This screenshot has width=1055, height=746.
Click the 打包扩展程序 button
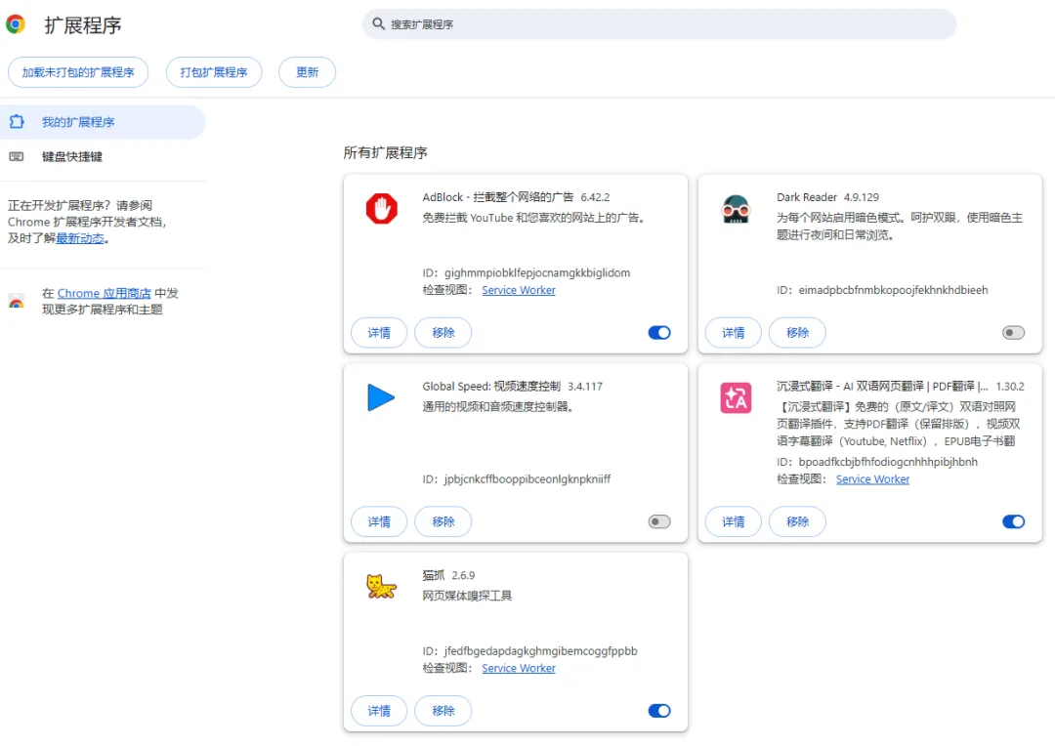214,72
